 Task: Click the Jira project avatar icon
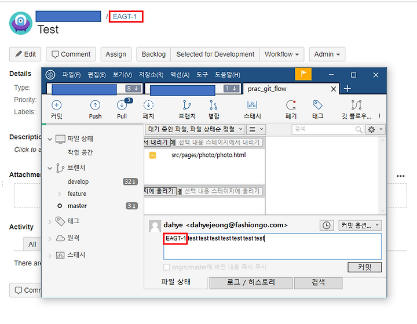pyautogui.click(x=21, y=23)
